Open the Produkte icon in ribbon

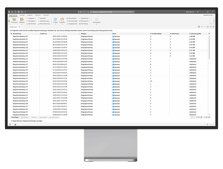click(62, 20)
